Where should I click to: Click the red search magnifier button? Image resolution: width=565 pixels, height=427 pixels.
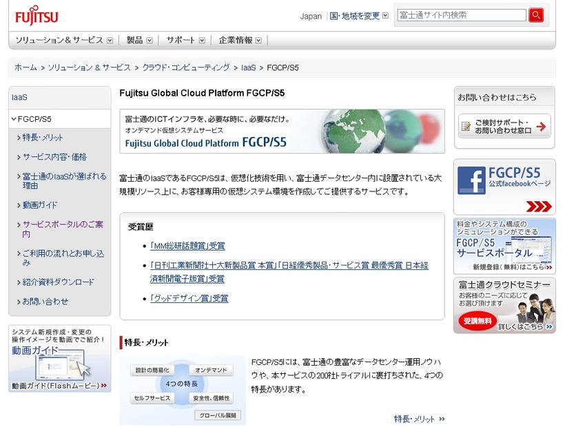pos(536,15)
